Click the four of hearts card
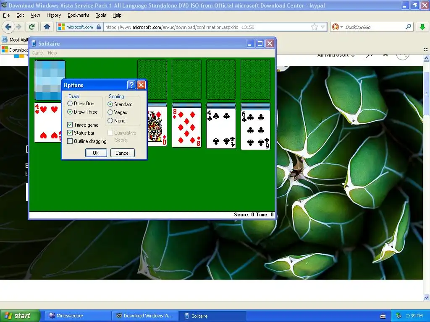This screenshot has height=322, width=430. (47, 122)
